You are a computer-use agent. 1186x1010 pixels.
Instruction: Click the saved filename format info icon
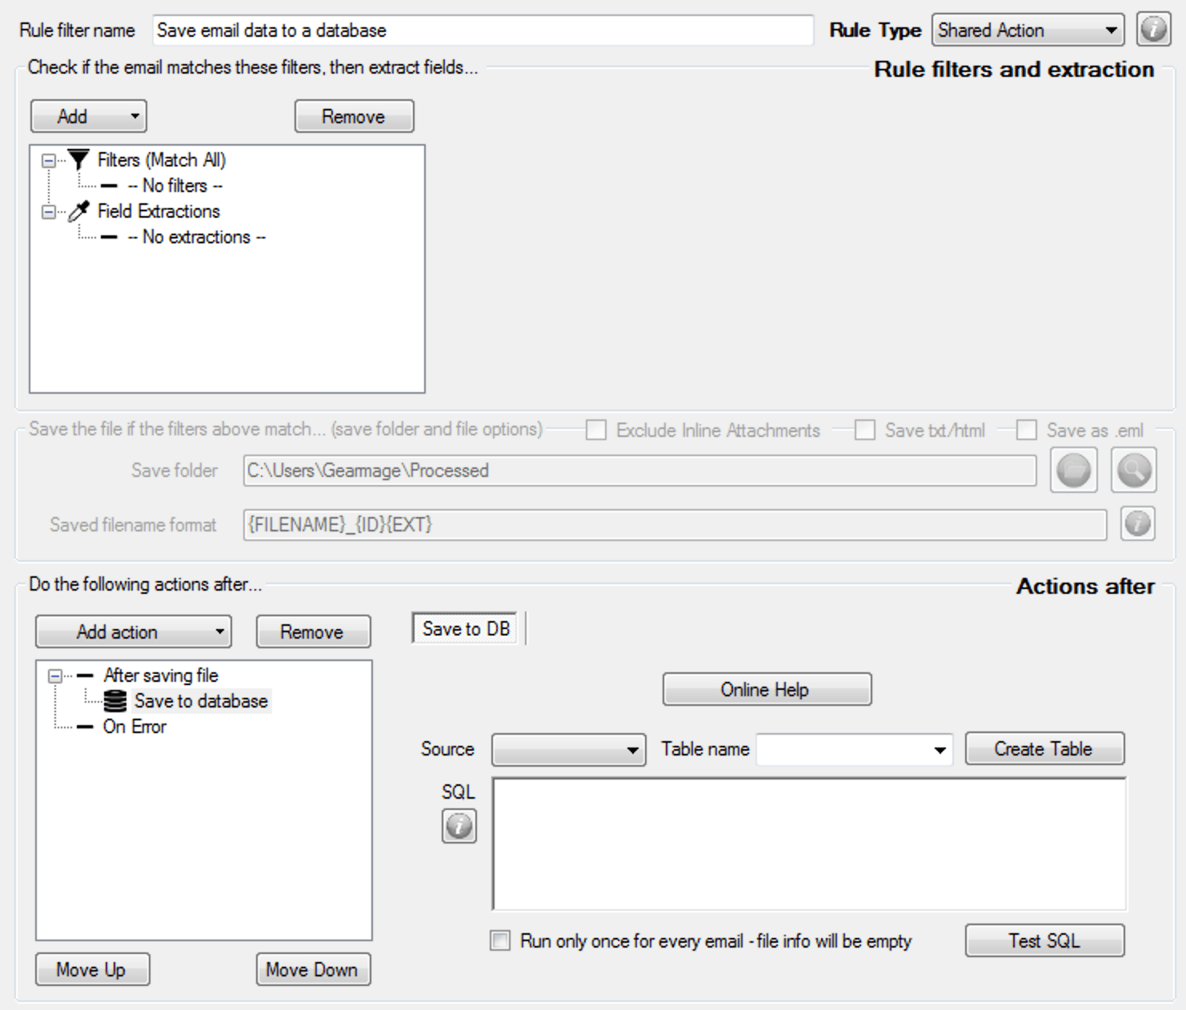point(1137,524)
